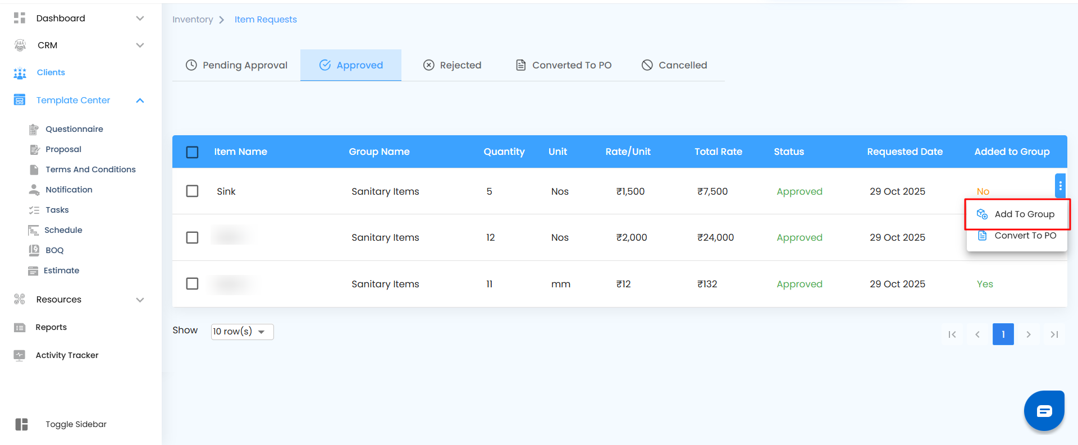
Task: Expand the CRM menu chevron
Action: [140, 45]
